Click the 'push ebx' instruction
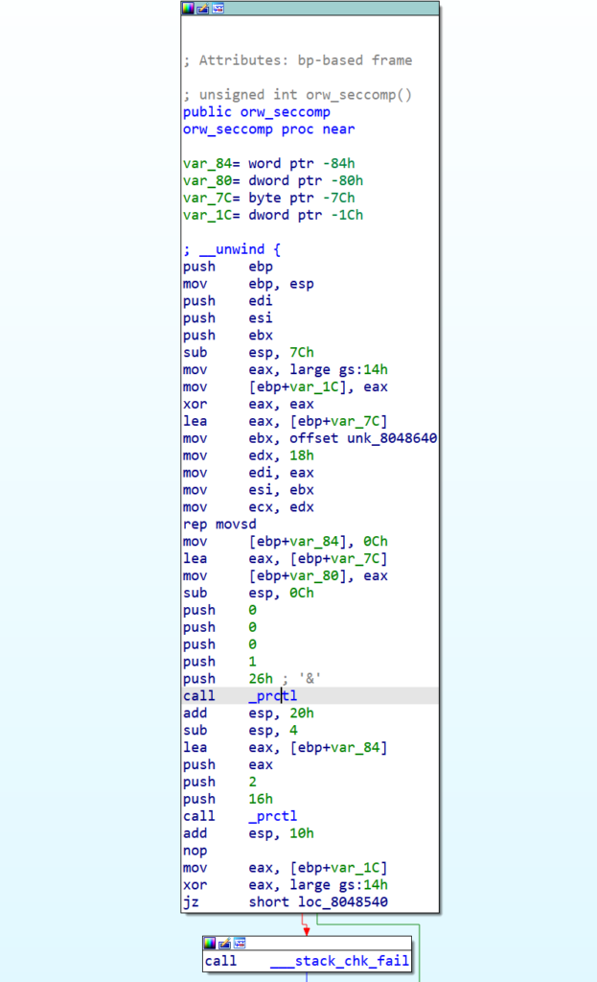 pos(228,335)
